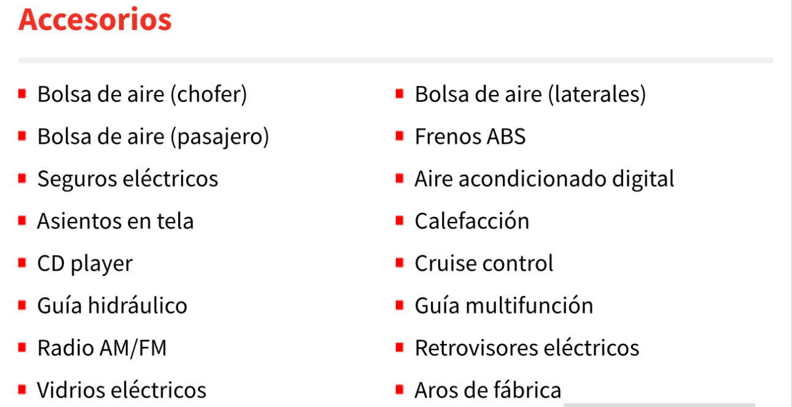
Task: Click the Accesorios heading
Action: click(95, 19)
